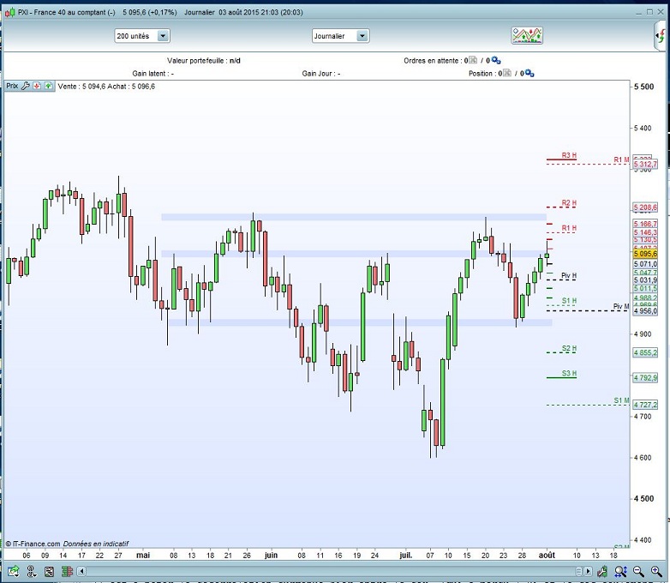The image size is (670, 583).
Task: Zoom in using the plus magnifier
Action: point(657,571)
